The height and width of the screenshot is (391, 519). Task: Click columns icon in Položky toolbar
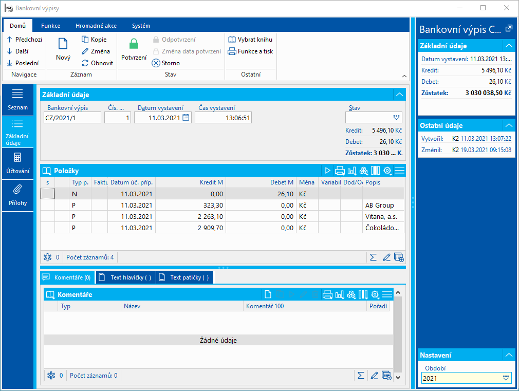pyautogui.click(x=375, y=171)
